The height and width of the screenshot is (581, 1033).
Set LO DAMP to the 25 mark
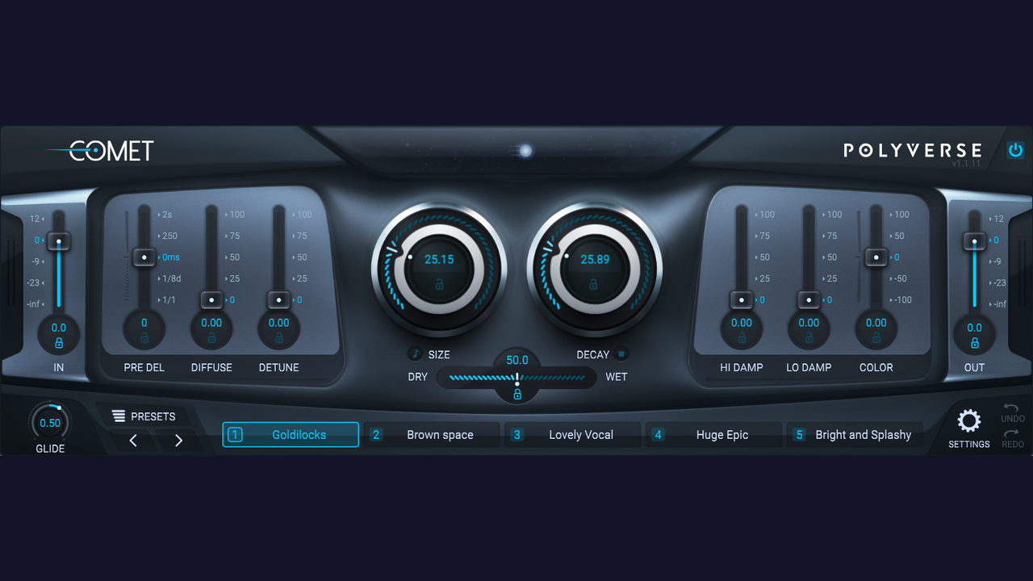830,278
